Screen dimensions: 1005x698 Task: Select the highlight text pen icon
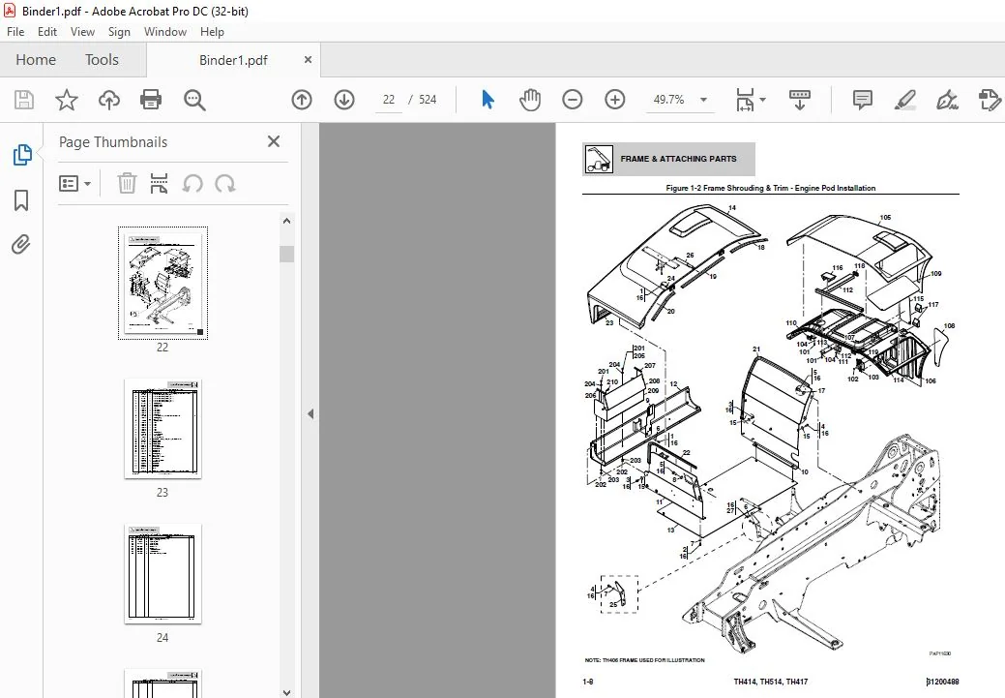[x=905, y=100]
